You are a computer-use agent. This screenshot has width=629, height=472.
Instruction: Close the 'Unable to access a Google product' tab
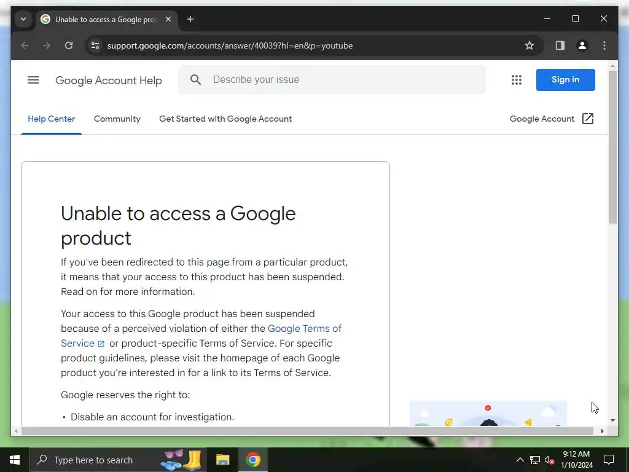tap(168, 19)
